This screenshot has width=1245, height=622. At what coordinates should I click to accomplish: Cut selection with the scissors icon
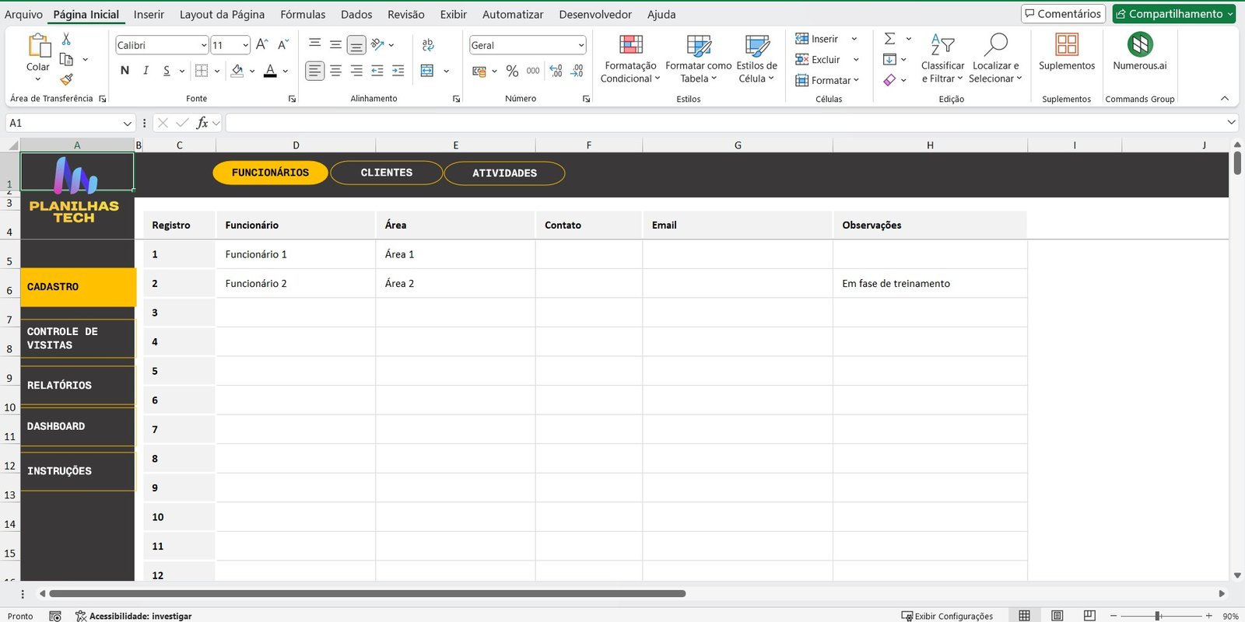click(66, 39)
